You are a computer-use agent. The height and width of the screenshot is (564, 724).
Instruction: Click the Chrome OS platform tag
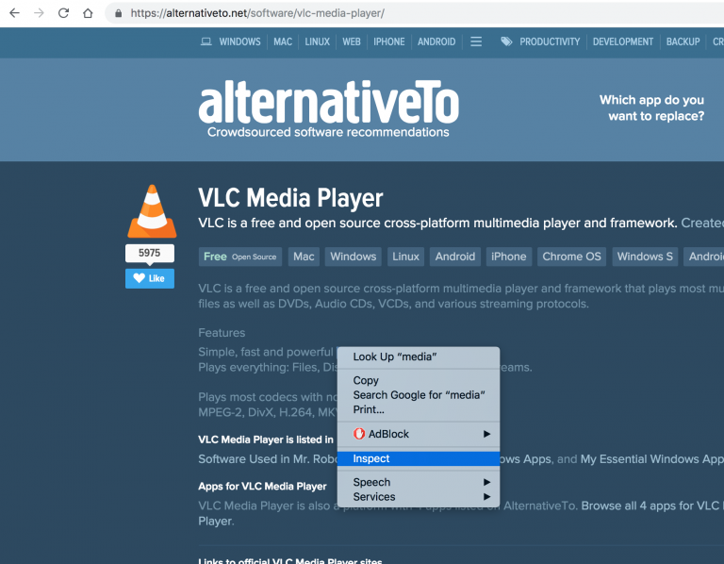[x=571, y=257]
